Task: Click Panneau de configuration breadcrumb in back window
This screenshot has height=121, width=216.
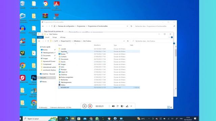Action: (x=66, y=26)
